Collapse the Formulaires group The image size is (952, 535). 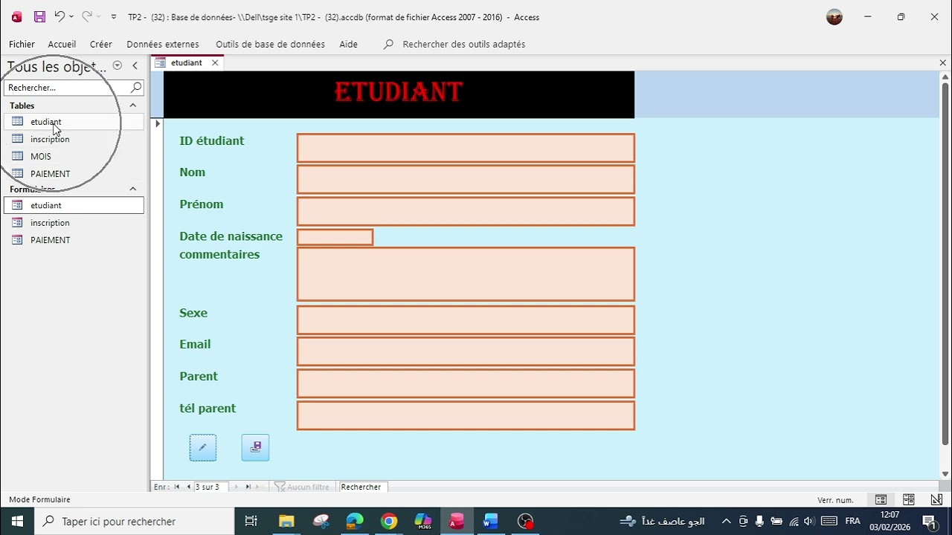click(133, 189)
